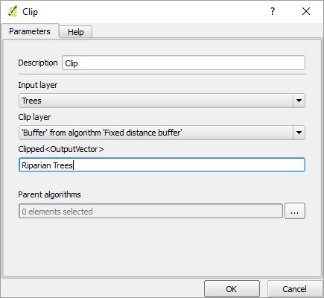324x298 pixels.
Task: Click the Parent algorithms label
Action: pos(49,194)
